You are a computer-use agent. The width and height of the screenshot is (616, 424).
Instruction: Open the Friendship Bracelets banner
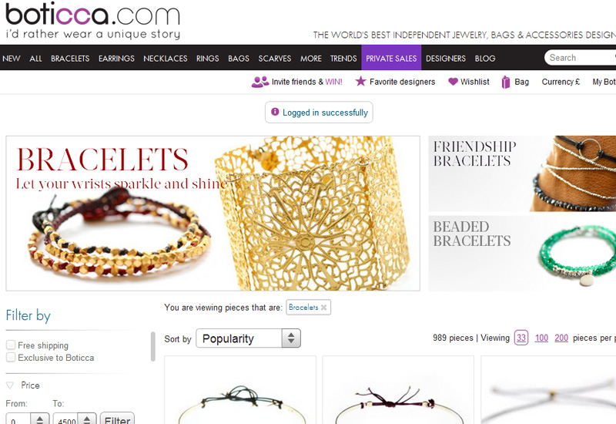[522, 173]
